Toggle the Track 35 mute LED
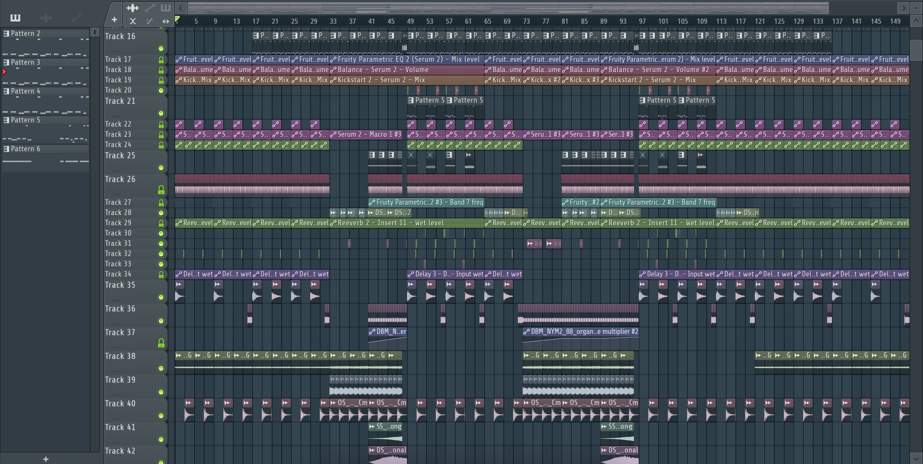This screenshot has height=464, width=923. [161, 297]
